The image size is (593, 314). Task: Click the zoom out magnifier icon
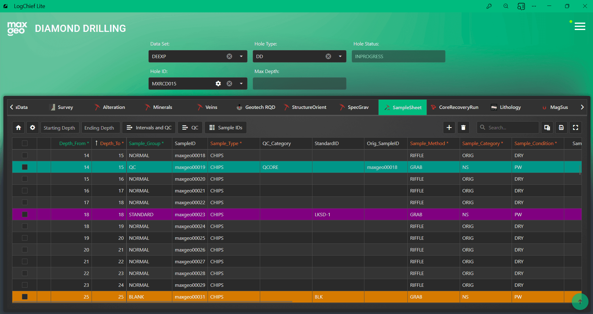pos(506,6)
